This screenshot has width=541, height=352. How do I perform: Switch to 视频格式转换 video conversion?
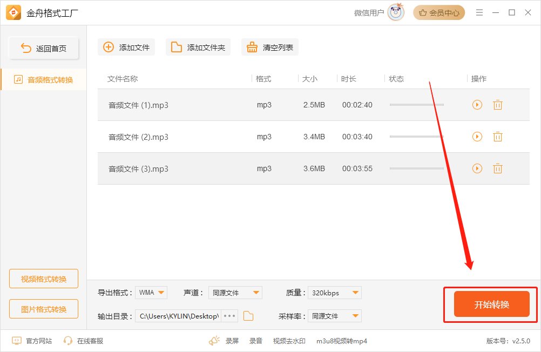pyautogui.click(x=43, y=278)
